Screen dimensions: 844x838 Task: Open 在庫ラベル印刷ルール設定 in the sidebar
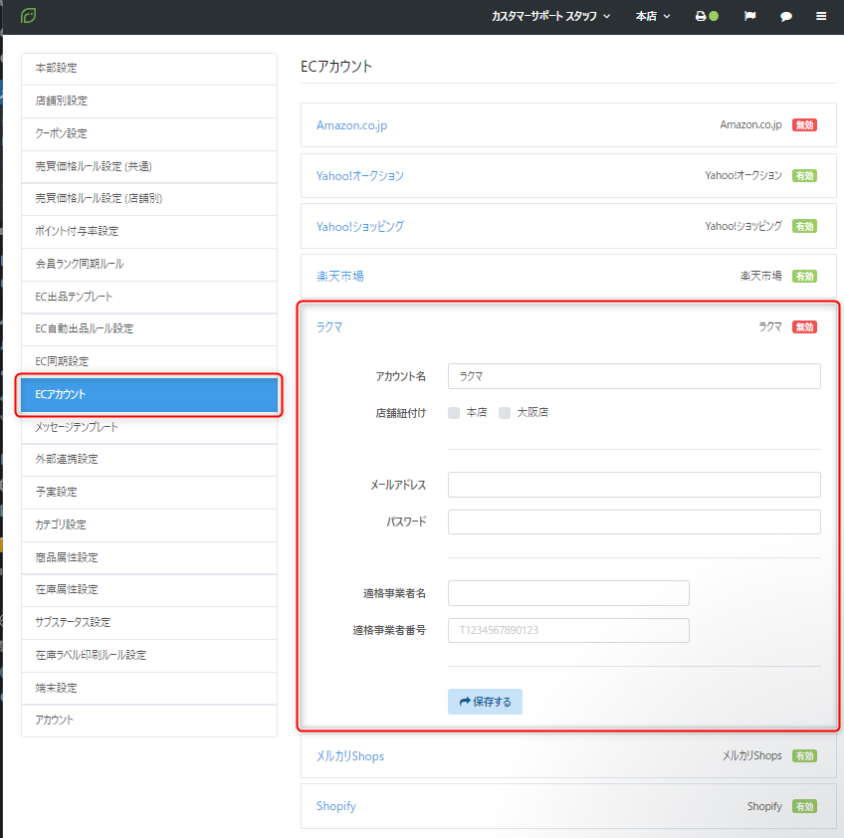pos(149,656)
